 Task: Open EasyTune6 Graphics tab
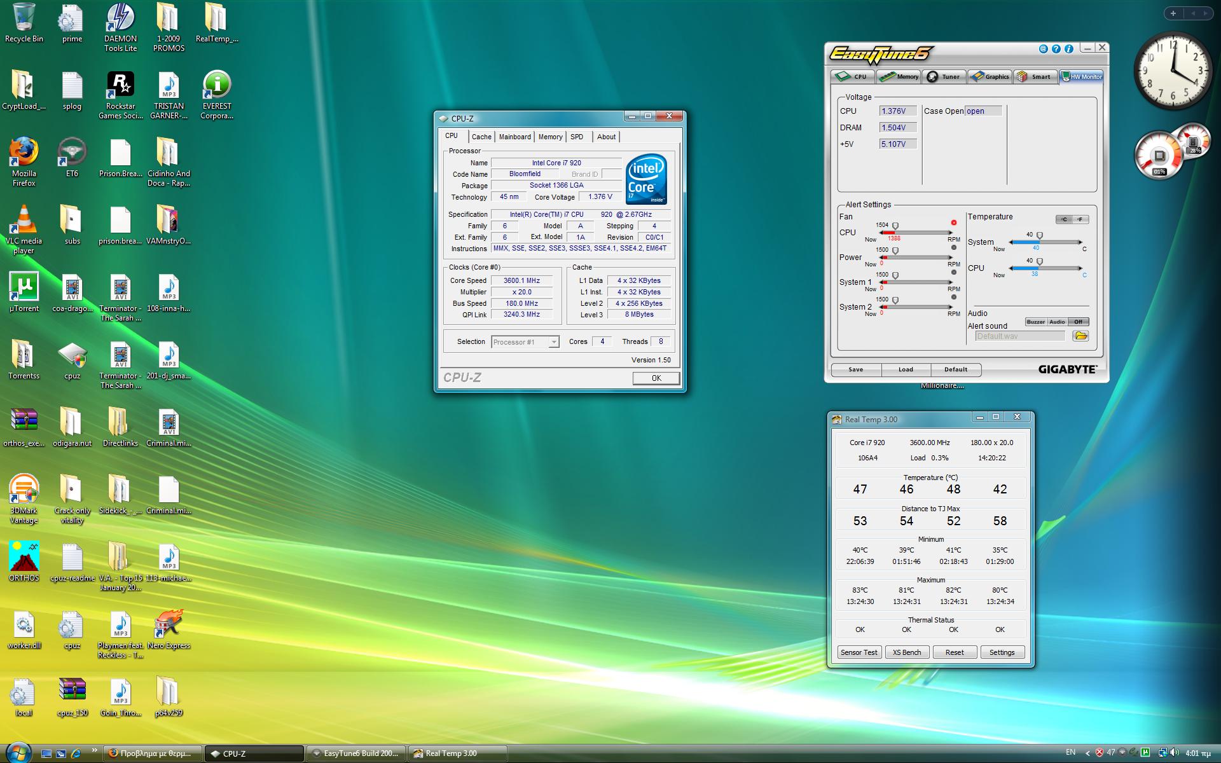[x=990, y=76]
